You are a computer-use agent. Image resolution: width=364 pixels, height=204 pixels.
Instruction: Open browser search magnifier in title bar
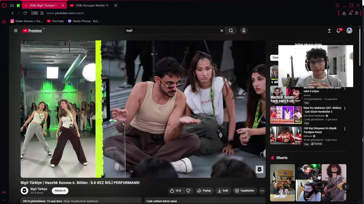click(x=338, y=5)
